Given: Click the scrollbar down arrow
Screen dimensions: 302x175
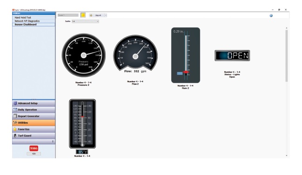Looking at the screenshot, I should (287, 156).
